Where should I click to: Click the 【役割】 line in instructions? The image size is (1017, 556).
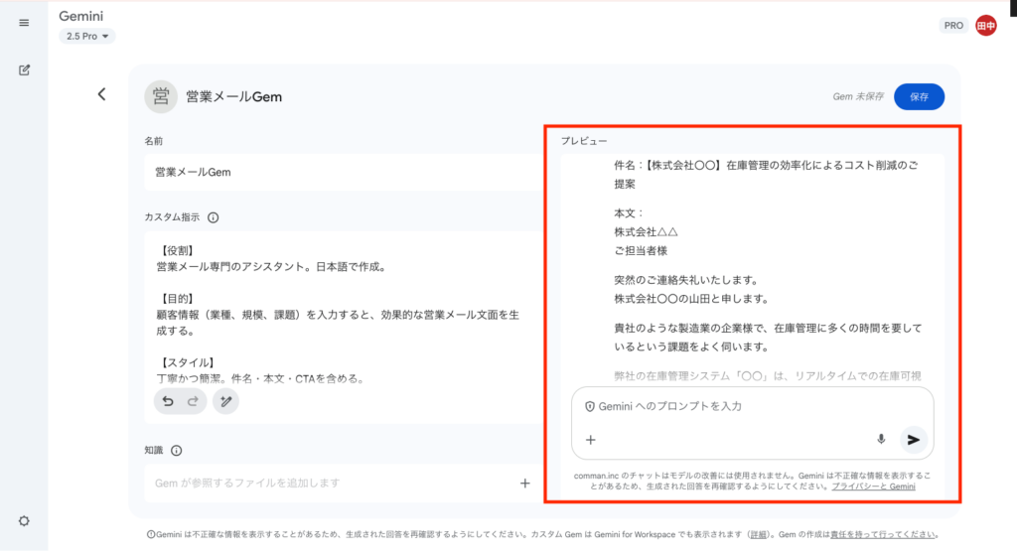click(x=177, y=251)
